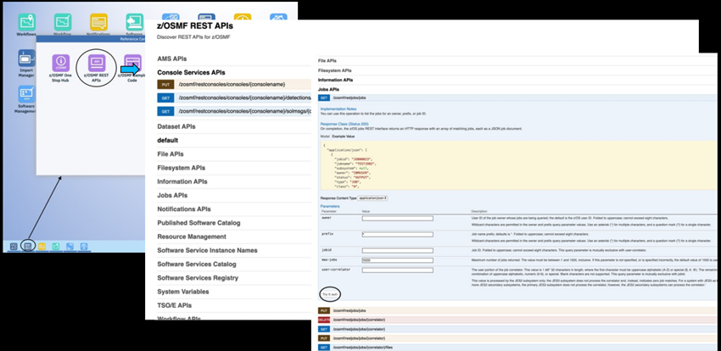Viewport: 721px width, 351px height.
Task: Click the first taskbar icon at far left
Action: (x=14, y=247)
